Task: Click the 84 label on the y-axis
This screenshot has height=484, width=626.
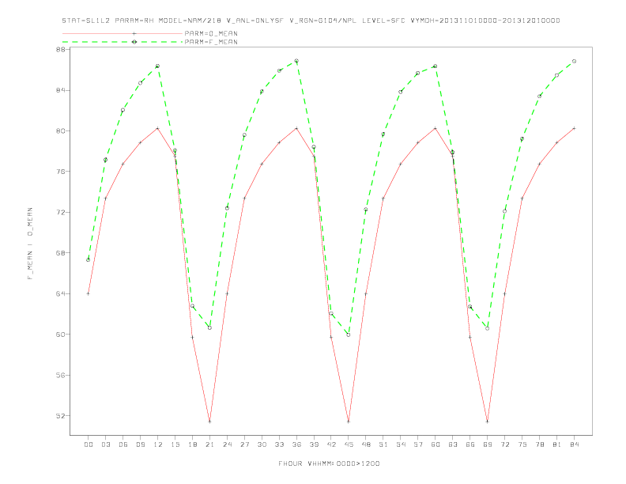Action: click(61, 90)
